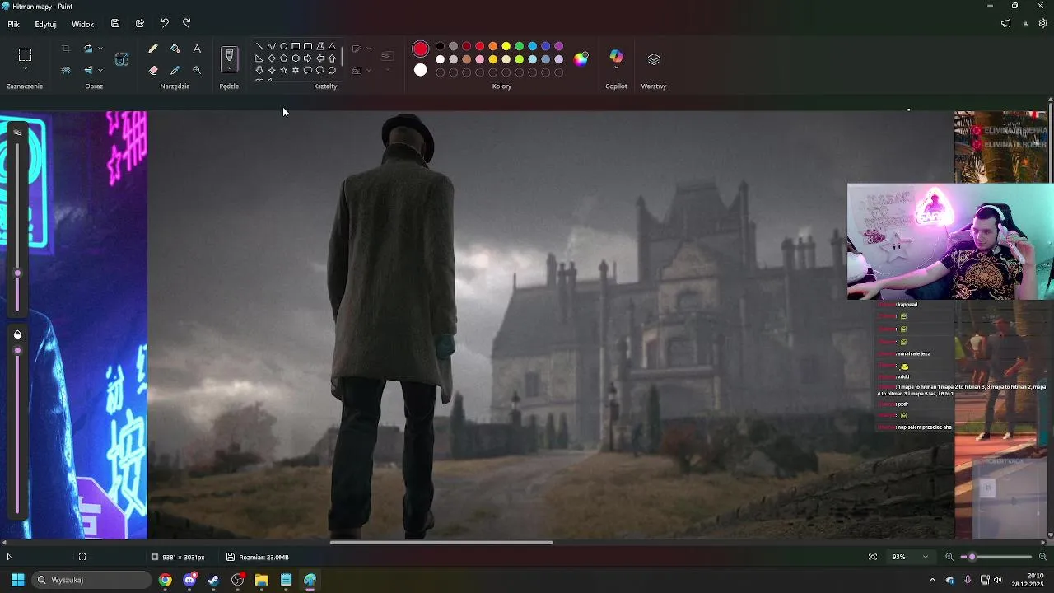The width and height of the screenshot is (1054, 593).
Task: Open the Plik menu
Action: point(14,24)
